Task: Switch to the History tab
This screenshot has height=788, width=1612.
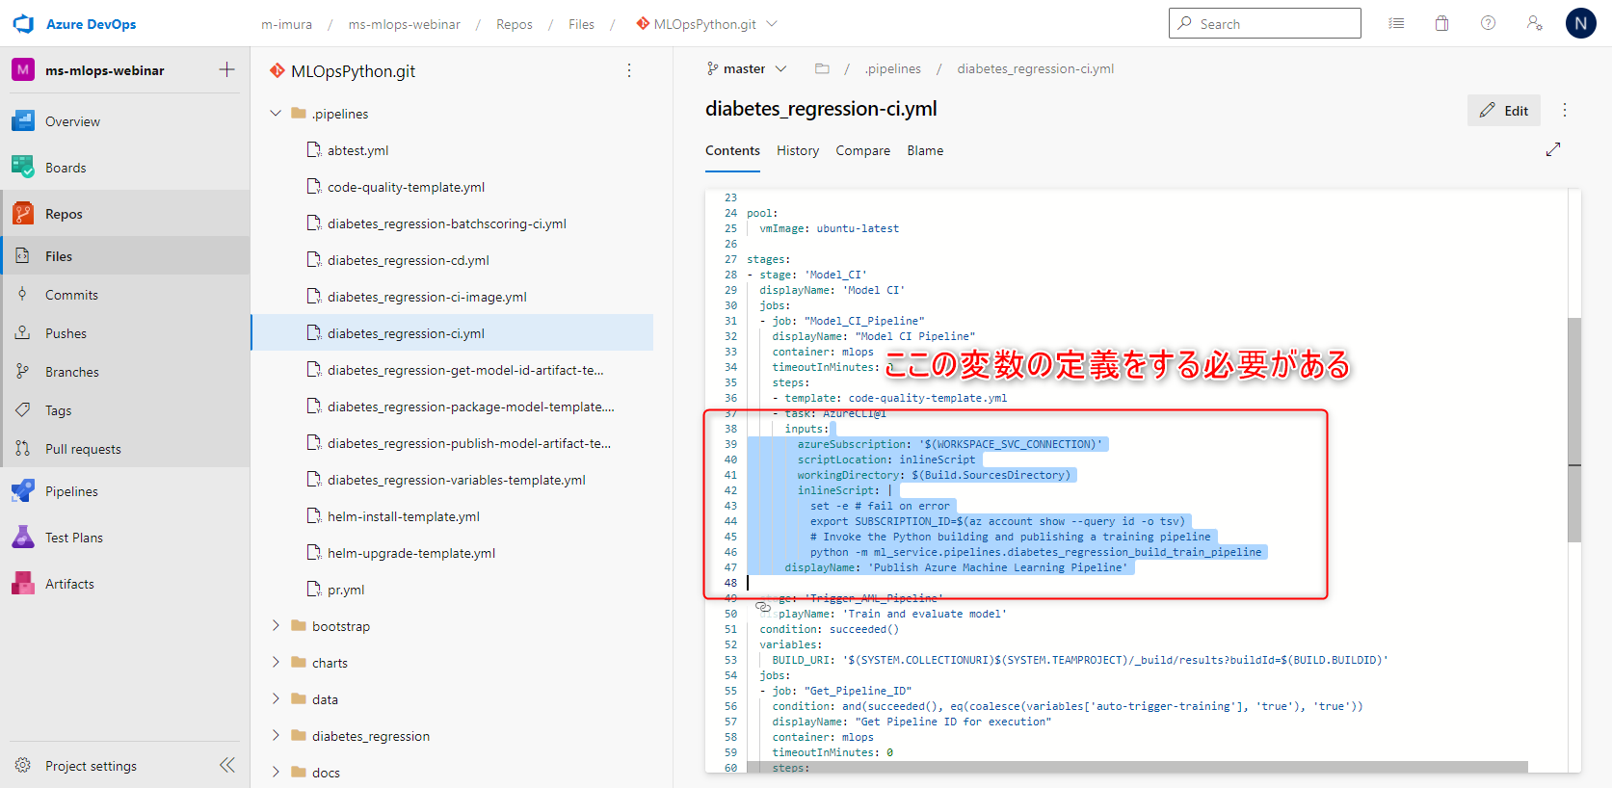Action: (x=798, y=151)
